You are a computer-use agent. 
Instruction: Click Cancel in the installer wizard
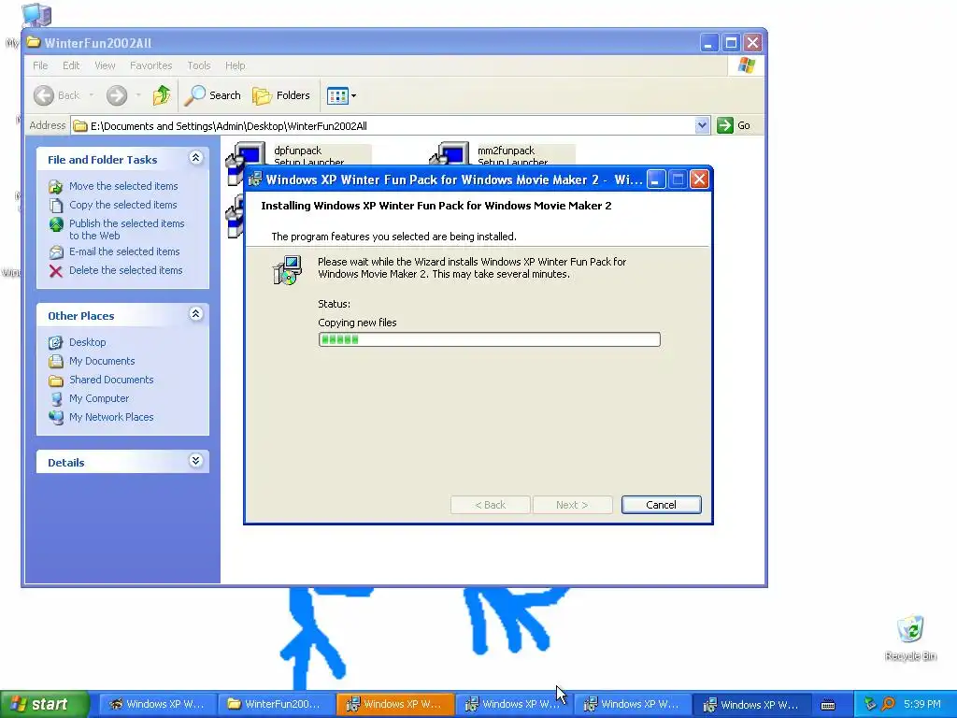coord(661,505)
